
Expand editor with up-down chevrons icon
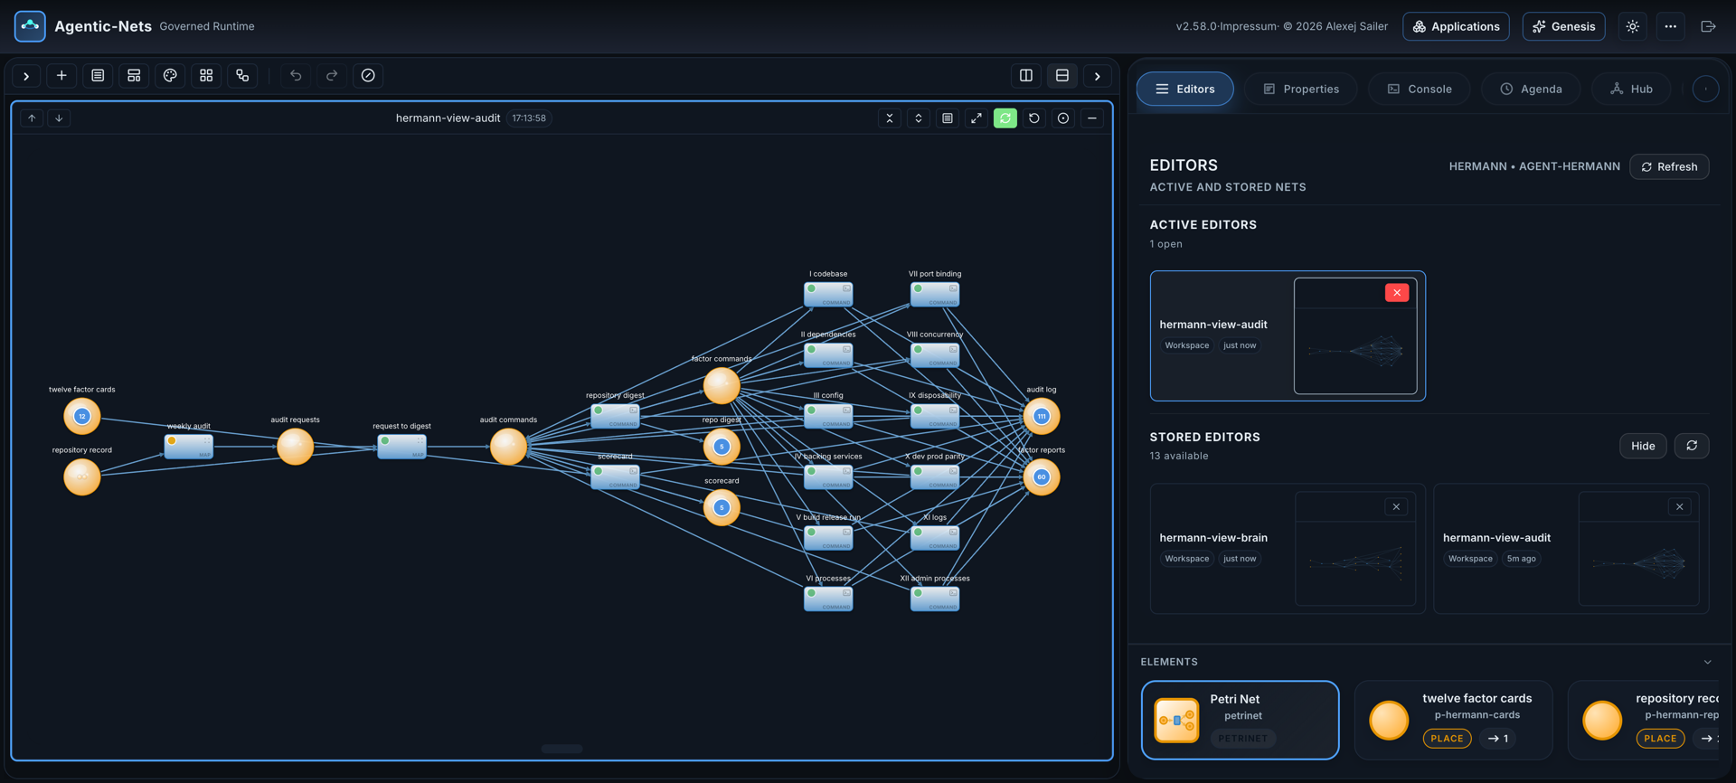click(919, 118)
